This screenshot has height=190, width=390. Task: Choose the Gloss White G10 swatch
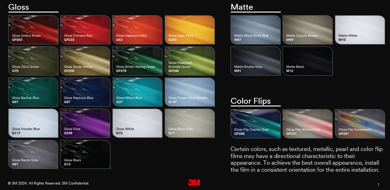tap(137, 123)
